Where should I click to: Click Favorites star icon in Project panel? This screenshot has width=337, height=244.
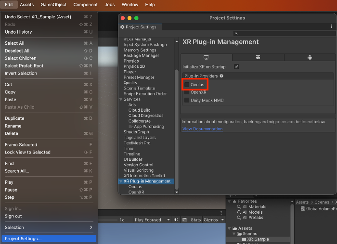234,201
